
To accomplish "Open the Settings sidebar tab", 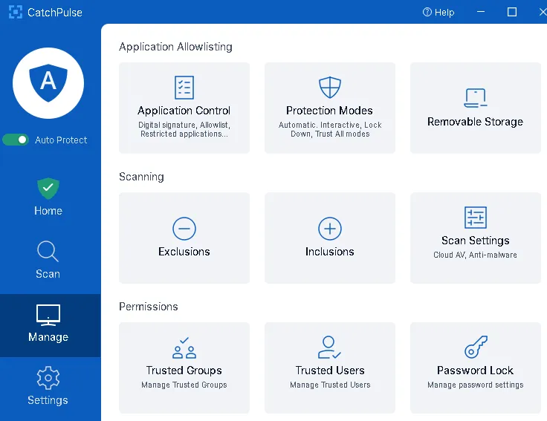I will coord(48,387).
